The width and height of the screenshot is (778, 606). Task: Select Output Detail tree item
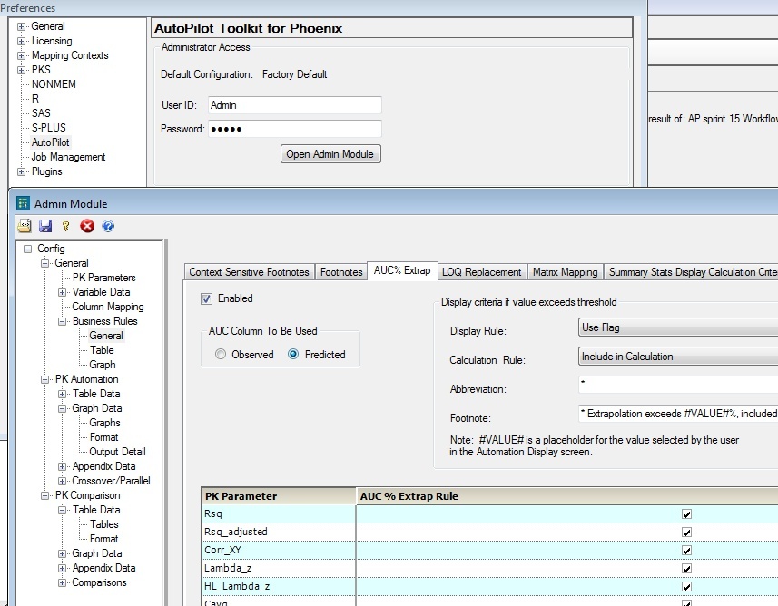118,452
